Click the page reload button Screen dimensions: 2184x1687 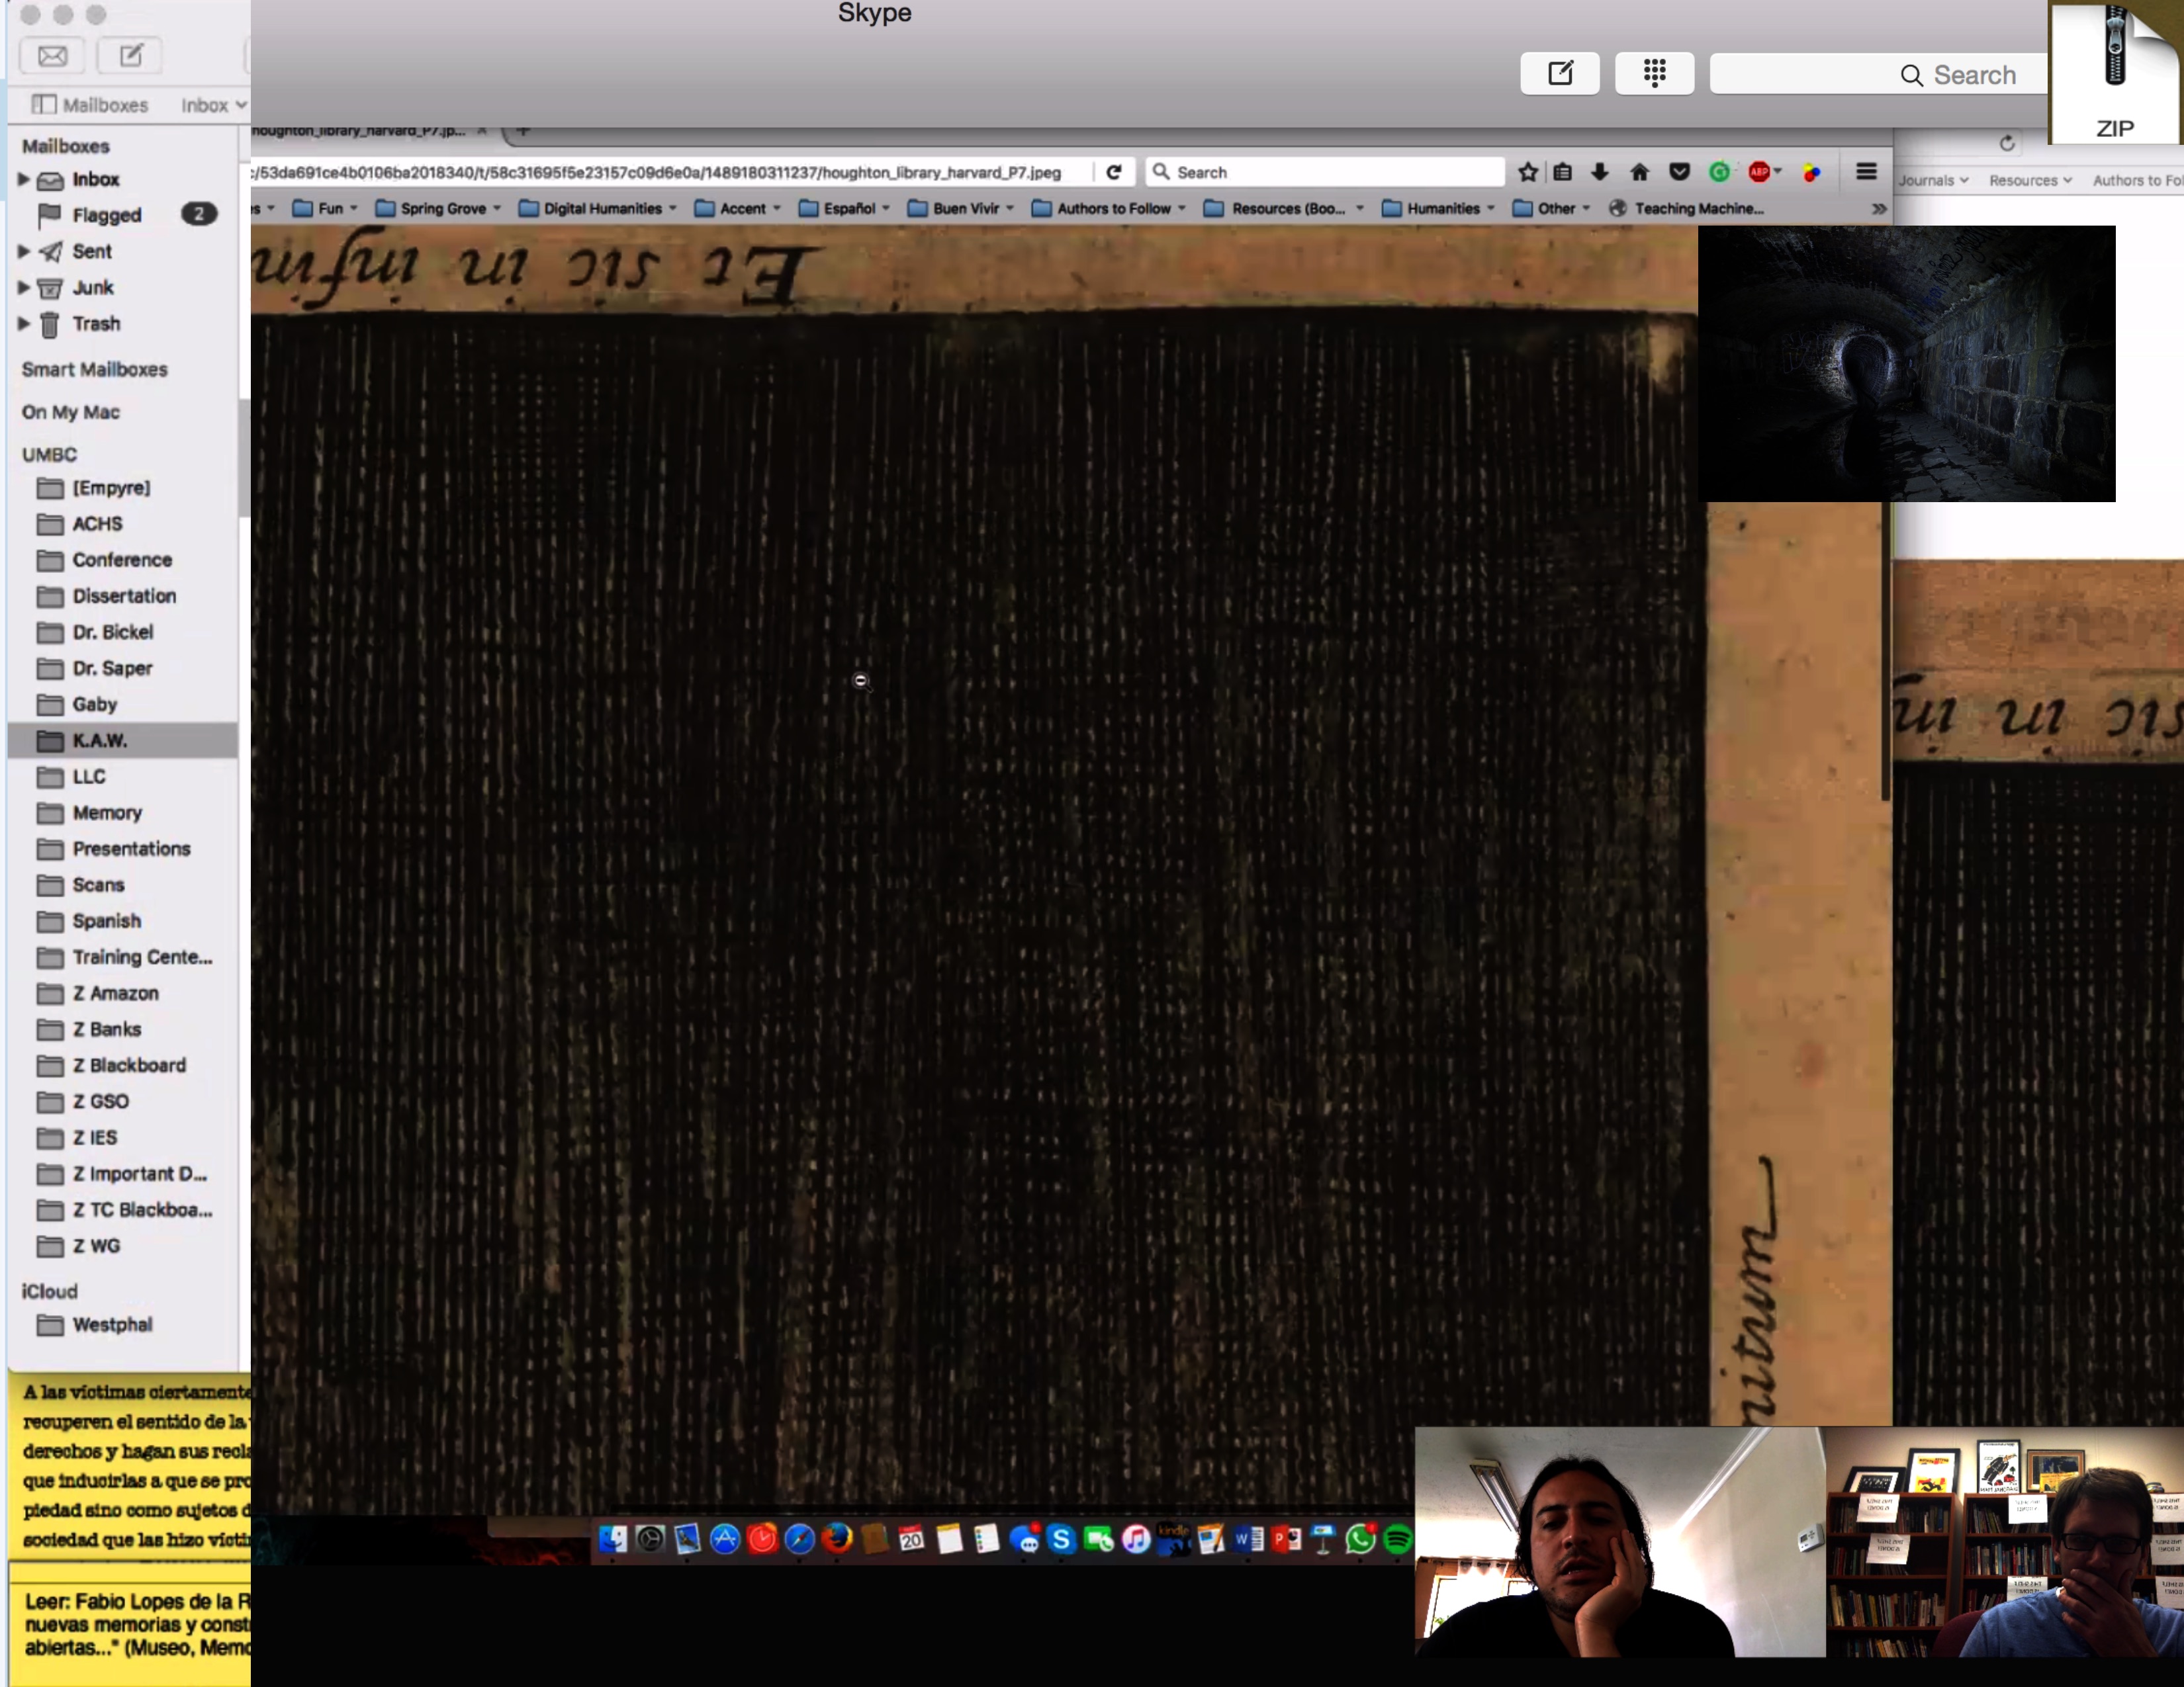[1114, 172]
